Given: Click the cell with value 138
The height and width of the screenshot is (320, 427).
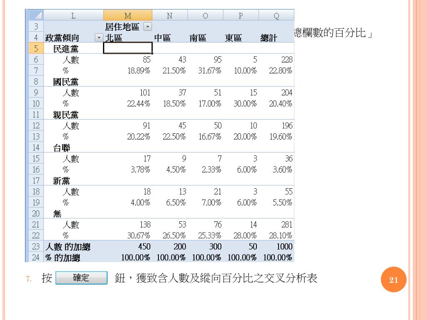Looking at the screenshot, I should click(145, 224).
